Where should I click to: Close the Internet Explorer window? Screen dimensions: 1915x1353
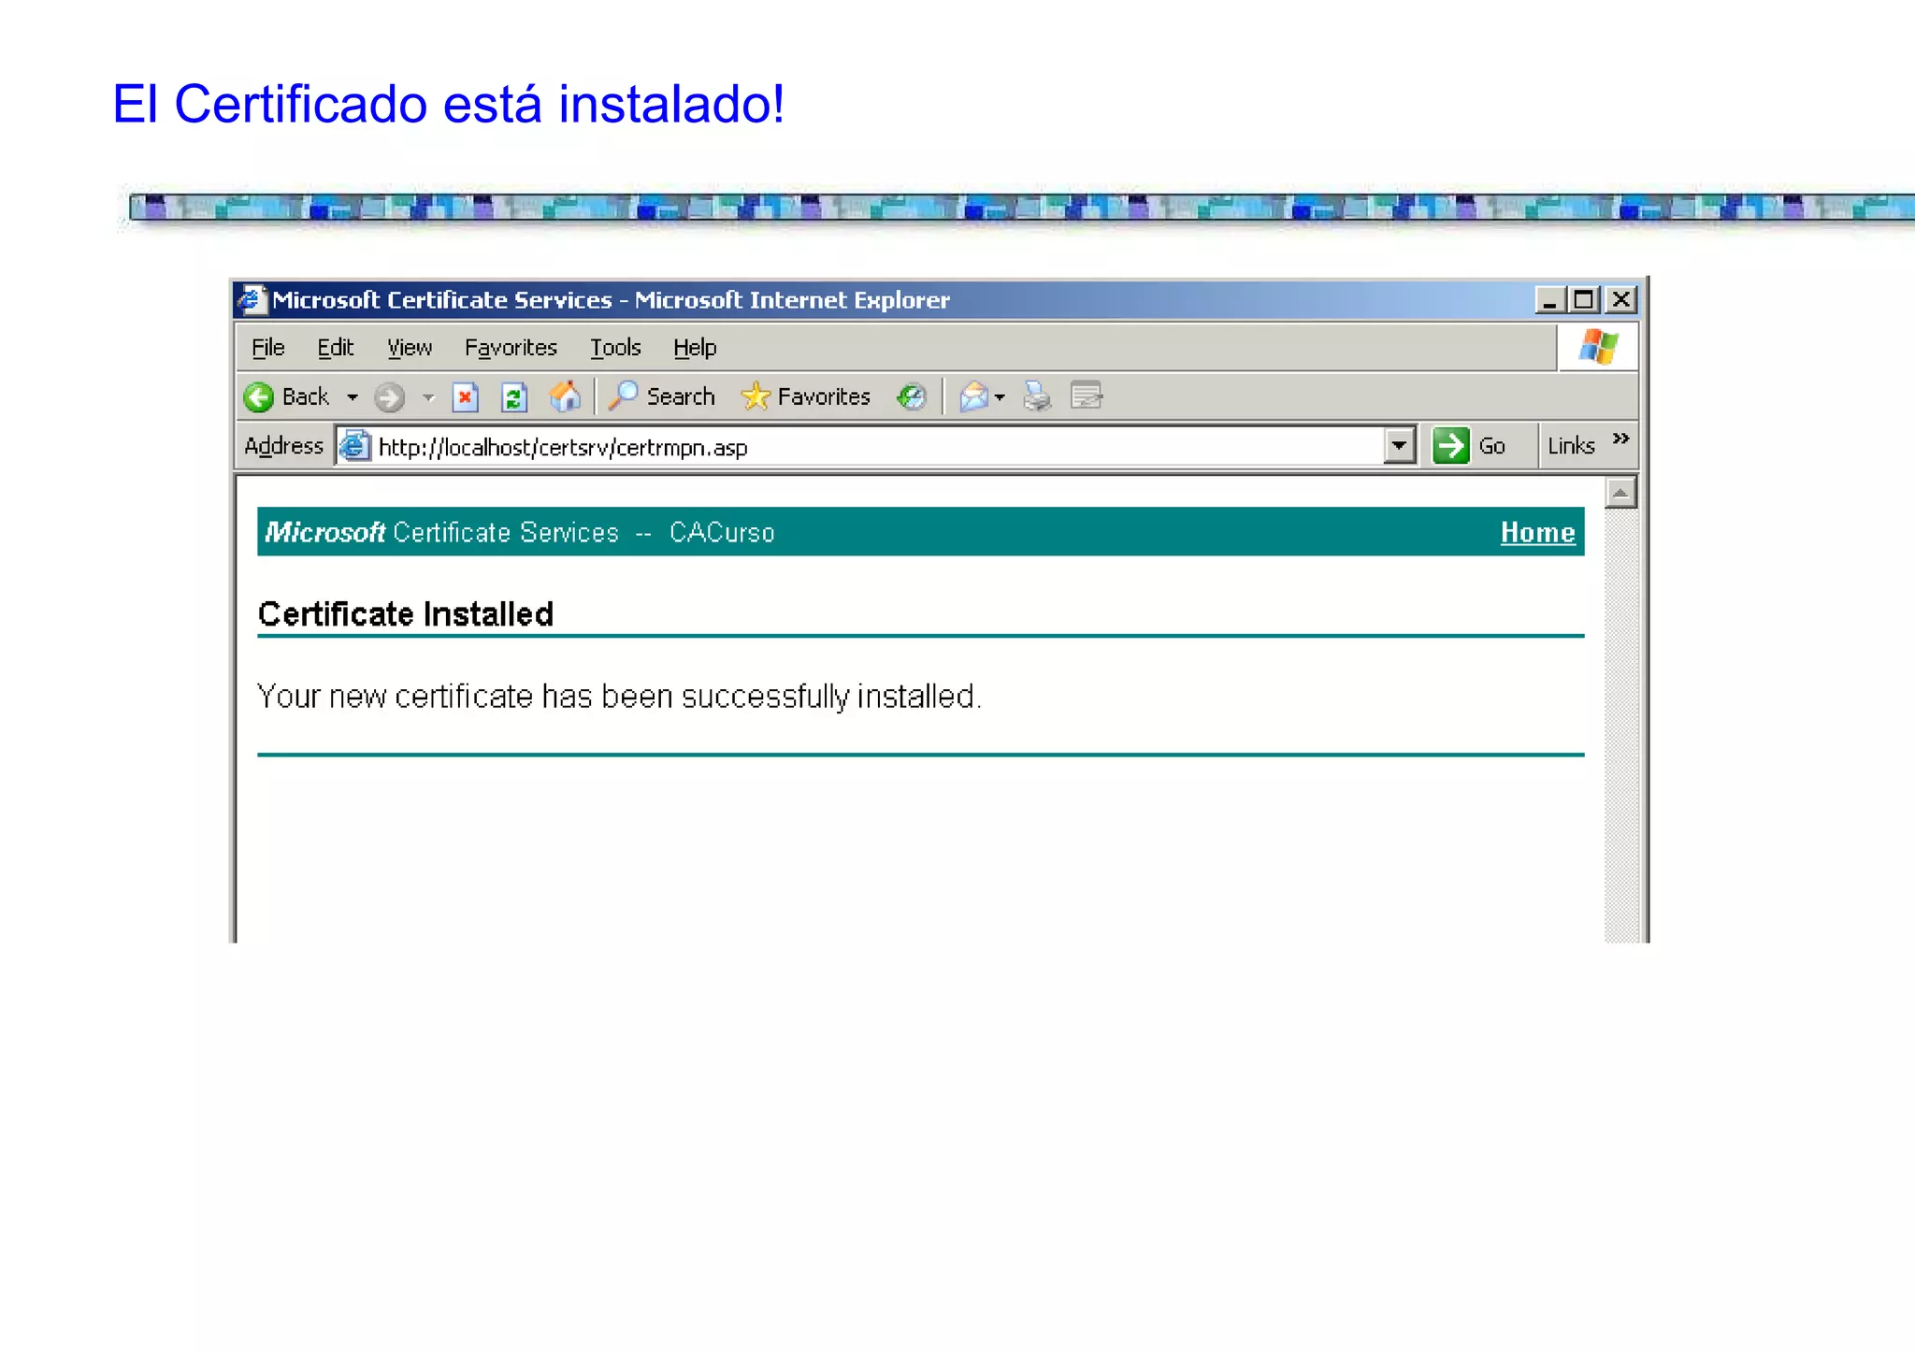(1620, 300)
